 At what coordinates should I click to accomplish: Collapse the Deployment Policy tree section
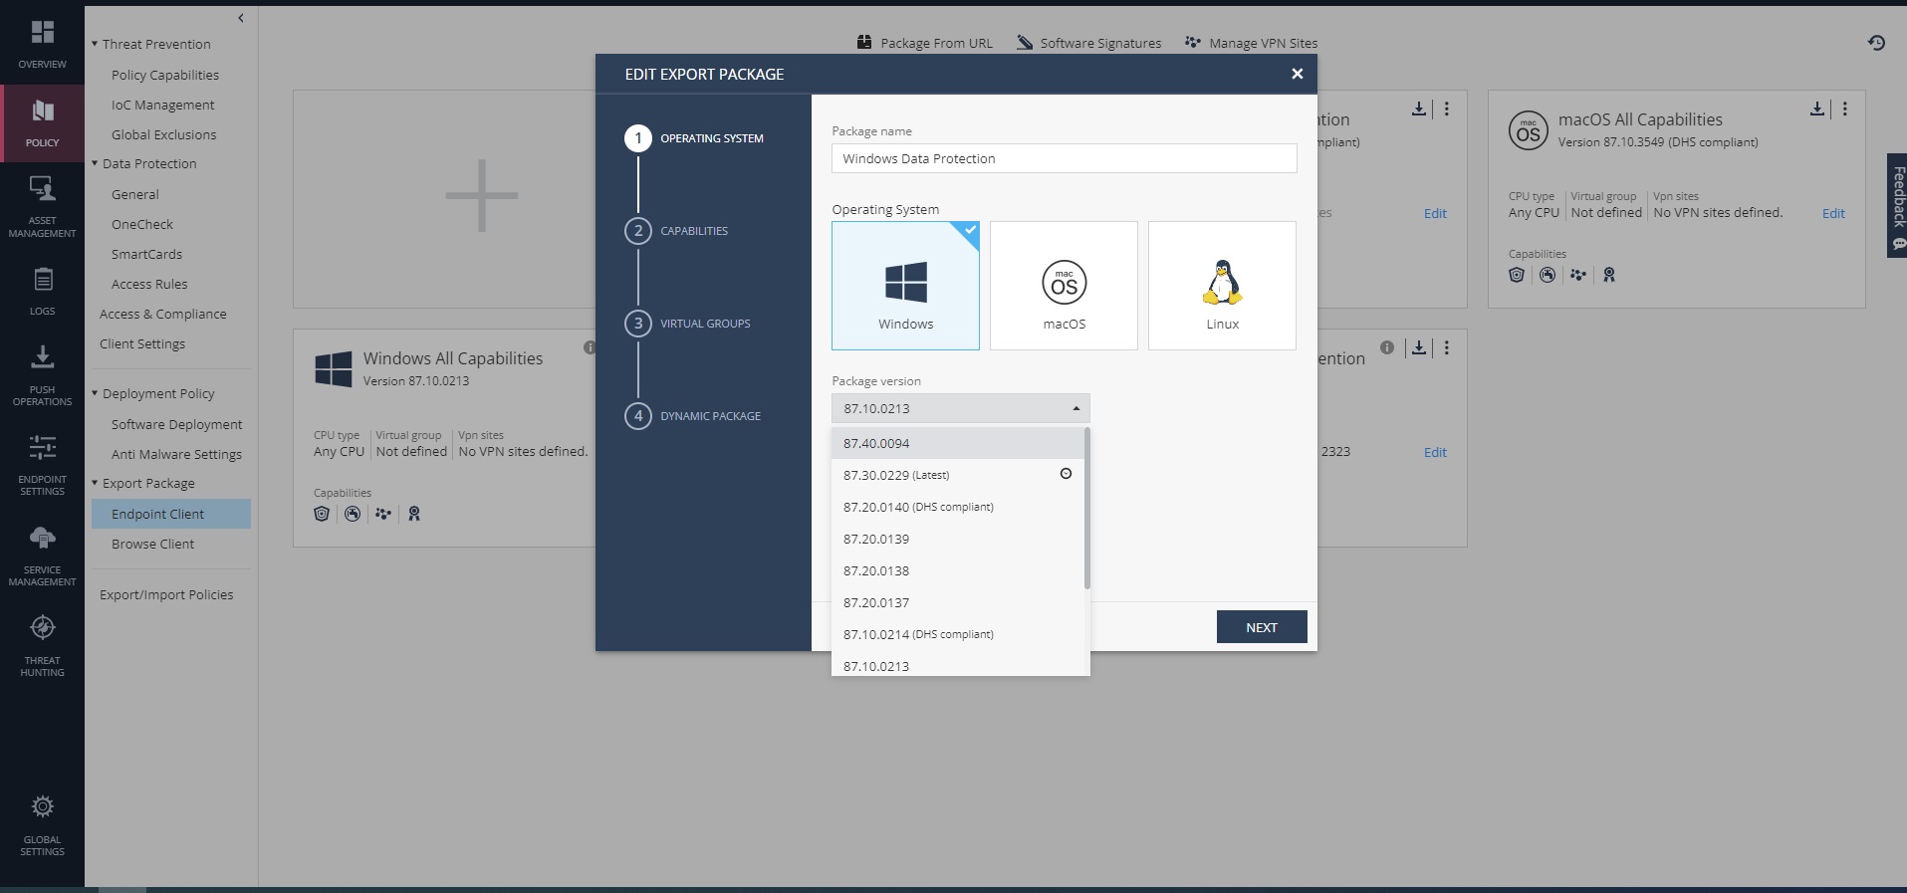[95, 393]
